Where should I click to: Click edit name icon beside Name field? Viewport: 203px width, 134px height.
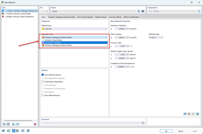(139, 11)
